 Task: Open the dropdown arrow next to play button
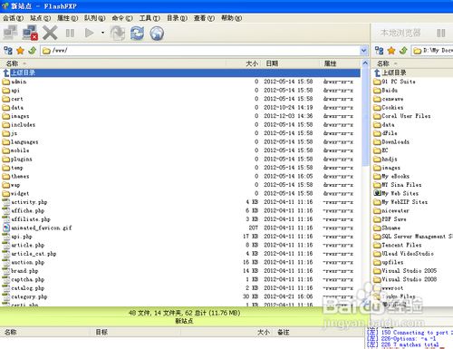(102, 33)
